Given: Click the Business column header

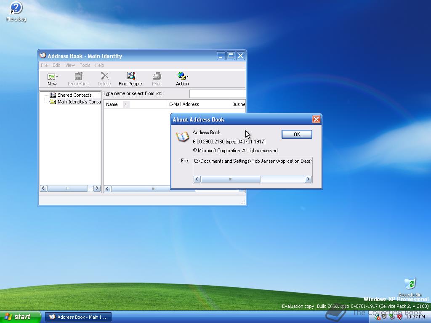Looking at the screenshot, I should tap(238, 104).
